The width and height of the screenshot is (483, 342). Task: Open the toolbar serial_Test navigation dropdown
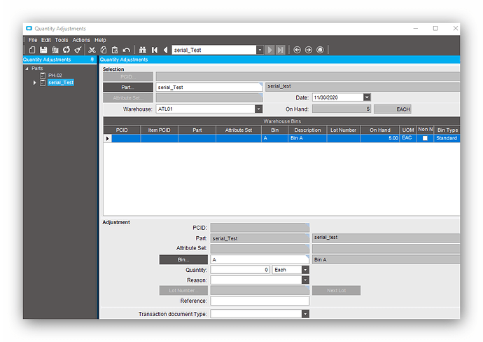coord(260,50)
